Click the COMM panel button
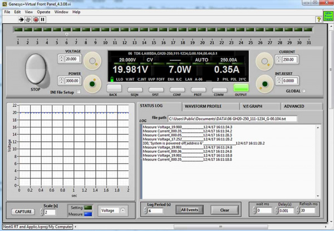334x231 pixels. coord(219,90)
